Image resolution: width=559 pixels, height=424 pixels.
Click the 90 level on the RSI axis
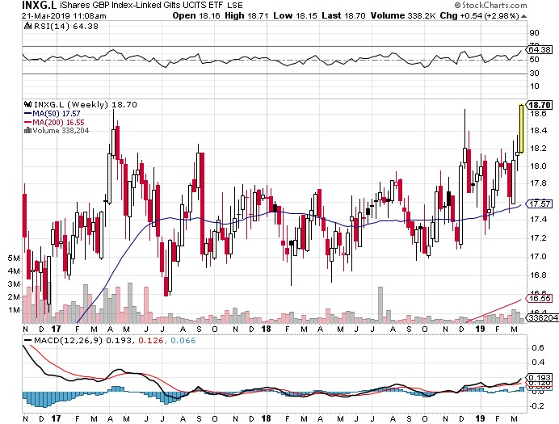pyautogui.click(x=534, y=33)
